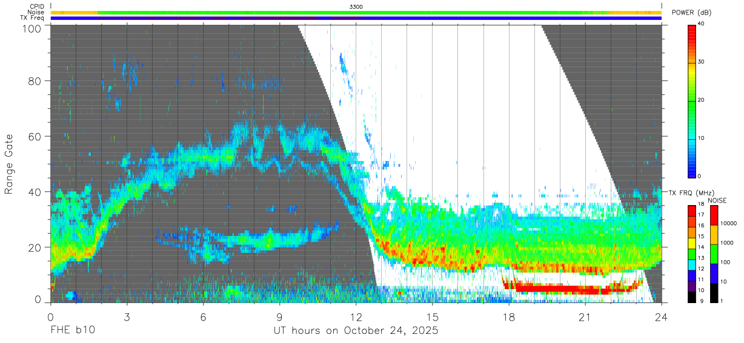Click the POWER (dB) colorbar title
744x343 pixels.
point(691,13)
